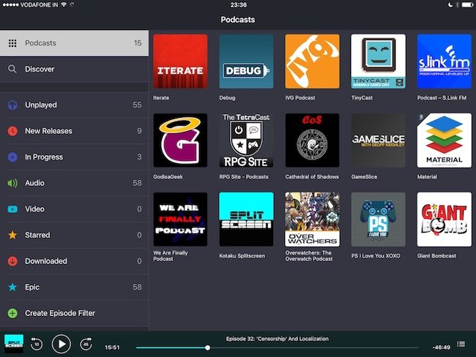The image size is (476, 357).
Task: Click the Downloaded red arrow icon
Action: (12, 261)
